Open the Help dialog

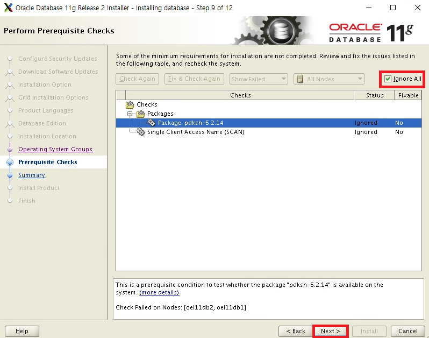click(22, 331)
